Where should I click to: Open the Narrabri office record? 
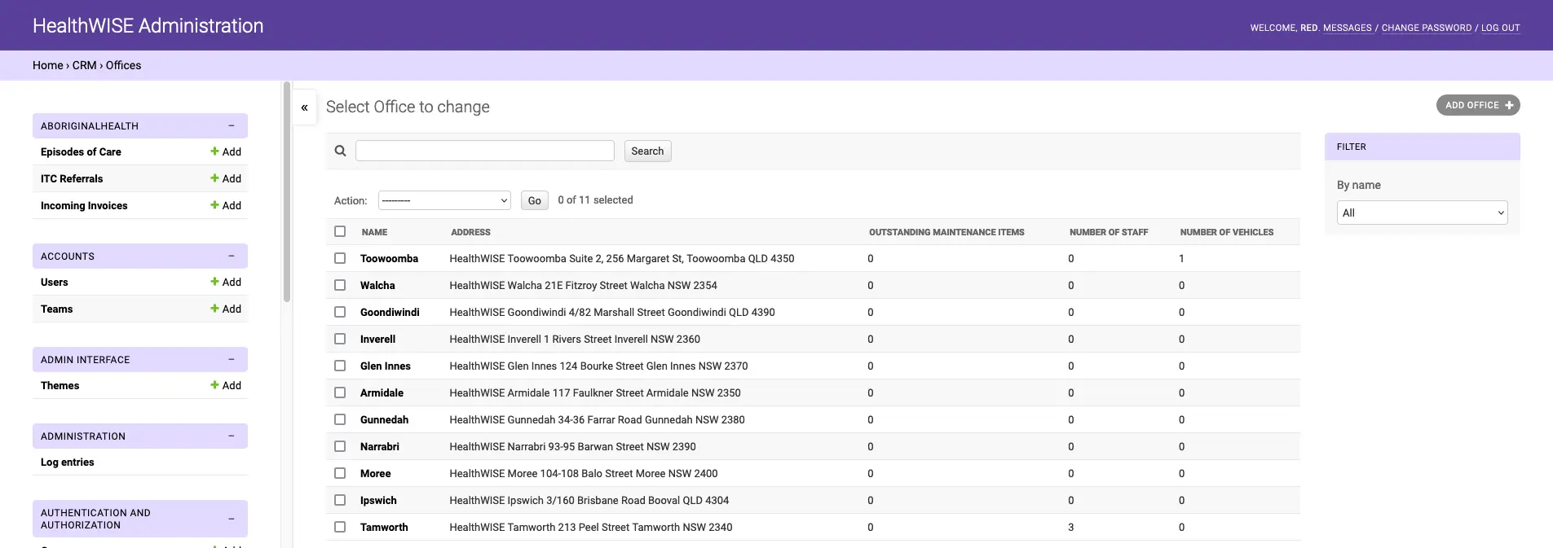click(x=380, y=446)
